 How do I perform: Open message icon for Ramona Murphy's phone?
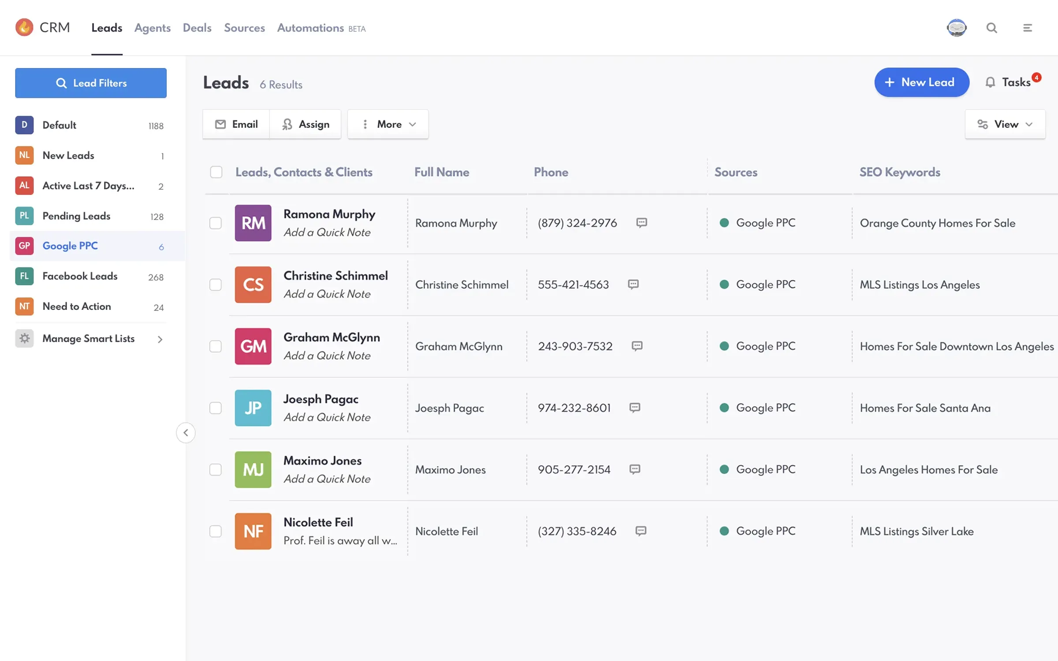click(641, 223)
